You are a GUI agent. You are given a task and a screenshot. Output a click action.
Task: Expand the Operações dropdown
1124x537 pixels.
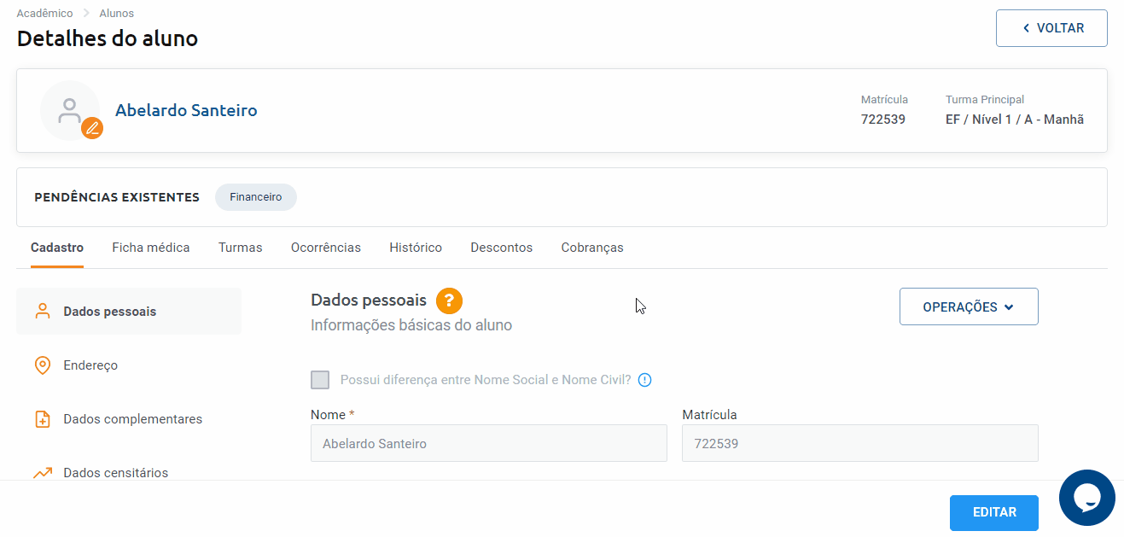tap(969, 306)
